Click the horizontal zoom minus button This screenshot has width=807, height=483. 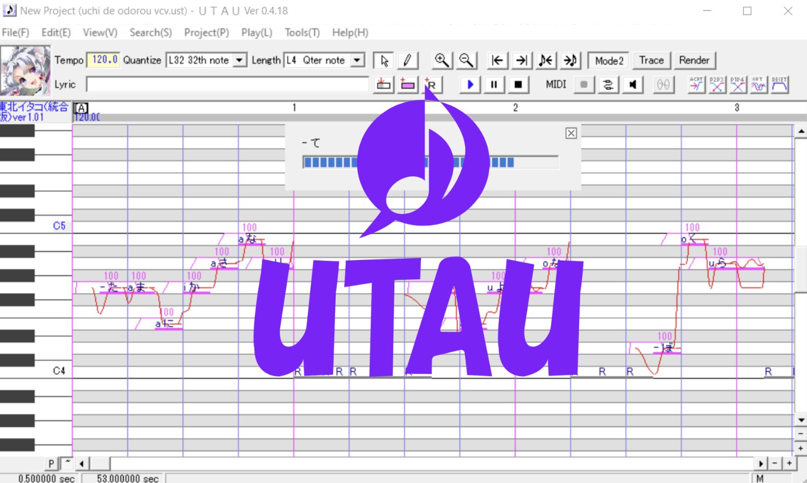pos(775,464)
